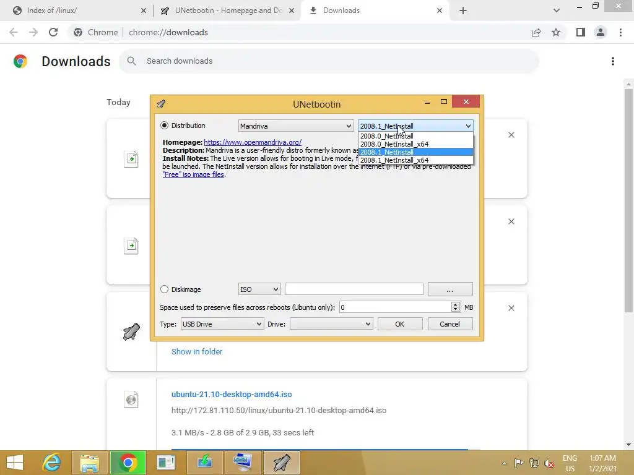Click second download's file icon

pyautogui.click(x=131, y=246)
